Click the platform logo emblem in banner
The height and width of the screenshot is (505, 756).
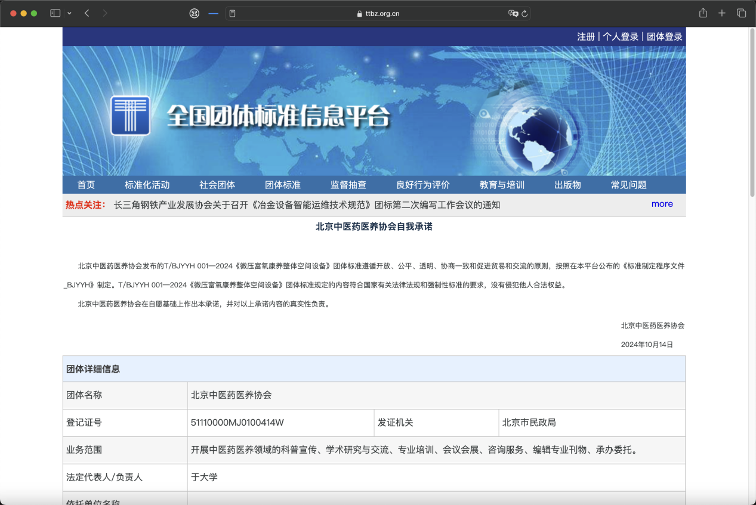130,115
